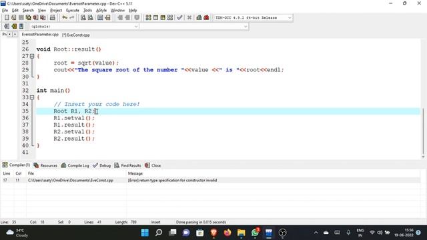Delete profiling information red icon
Screen dimensions: 427x240
(x=206, y=18)
